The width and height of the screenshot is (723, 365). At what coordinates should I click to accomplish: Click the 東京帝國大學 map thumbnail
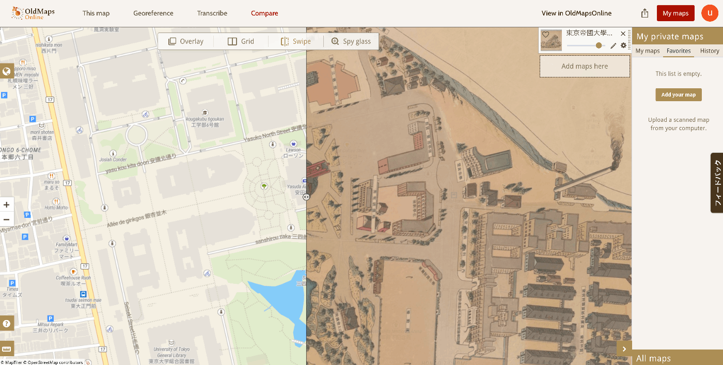(551, 40)
